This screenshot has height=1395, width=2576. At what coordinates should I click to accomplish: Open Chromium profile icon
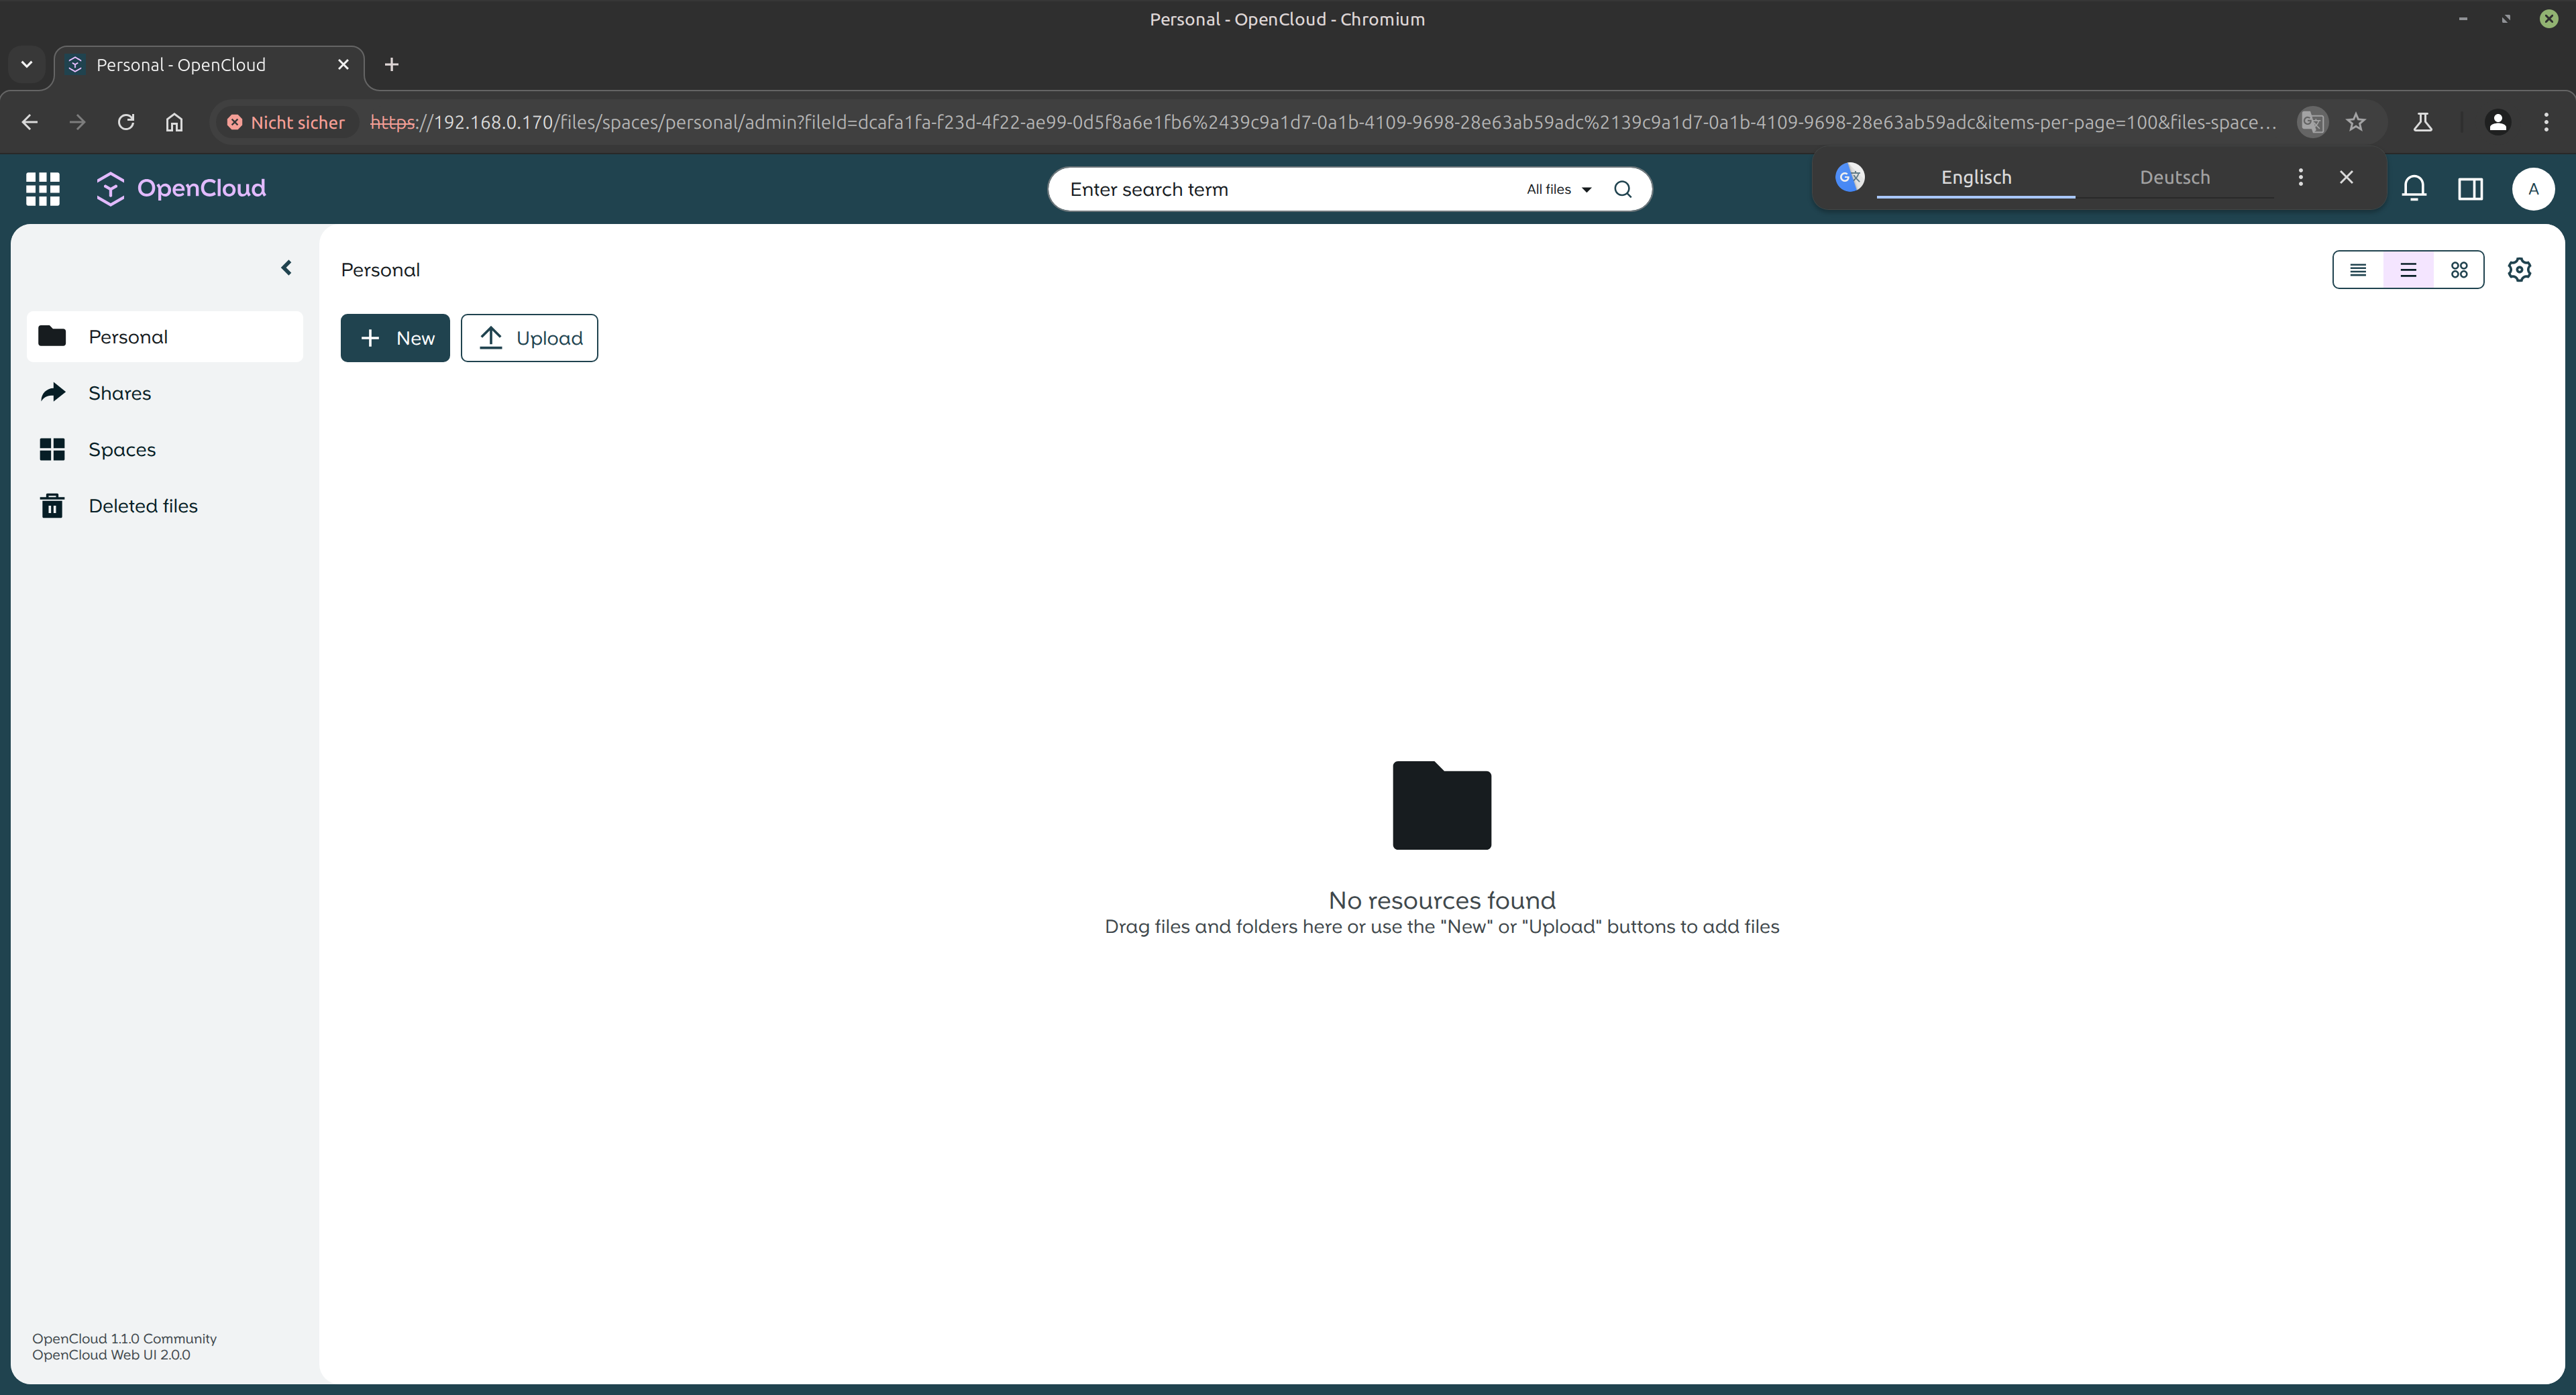2497,122
